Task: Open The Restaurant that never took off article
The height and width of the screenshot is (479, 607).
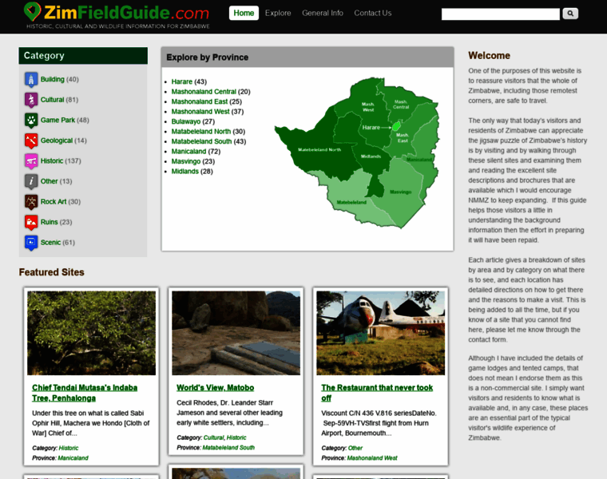Action: [x=376, y=393]
